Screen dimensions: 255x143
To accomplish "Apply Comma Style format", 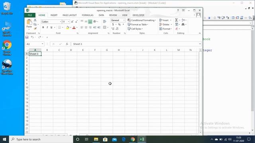I will 123,25.
